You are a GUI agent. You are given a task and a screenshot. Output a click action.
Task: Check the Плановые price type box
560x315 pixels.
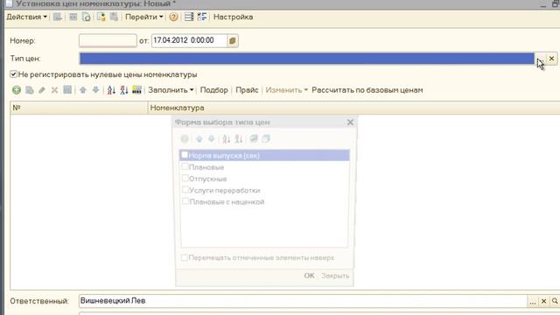point(185,166)
